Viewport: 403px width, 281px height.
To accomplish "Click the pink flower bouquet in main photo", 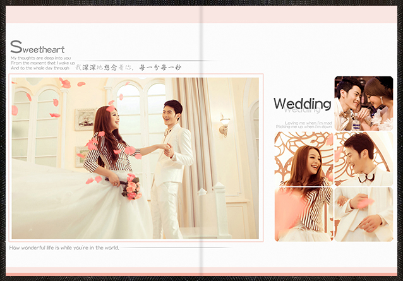I will point(131,186).
